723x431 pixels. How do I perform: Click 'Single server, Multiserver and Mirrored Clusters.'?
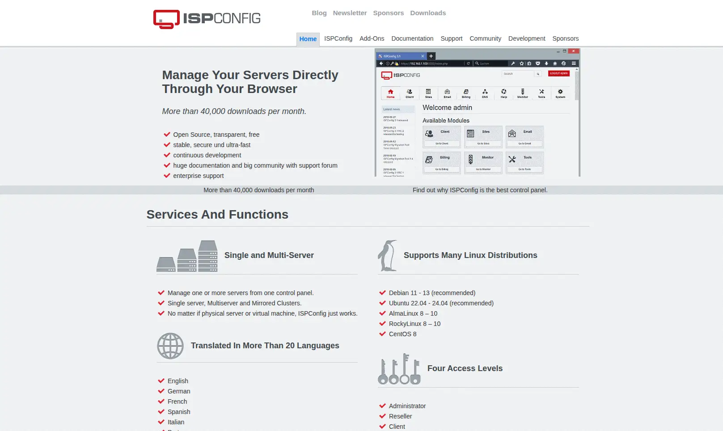coord(235,303)
